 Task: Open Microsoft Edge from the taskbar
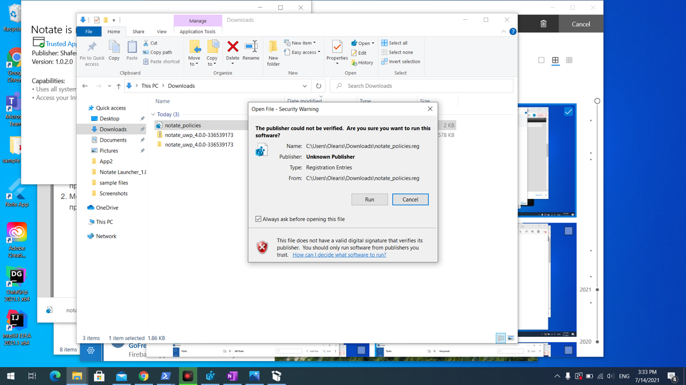point(55,376)
